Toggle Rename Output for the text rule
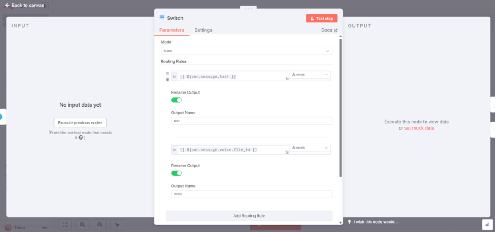Screen dimensions: 495x232 [x=176, y=100]
